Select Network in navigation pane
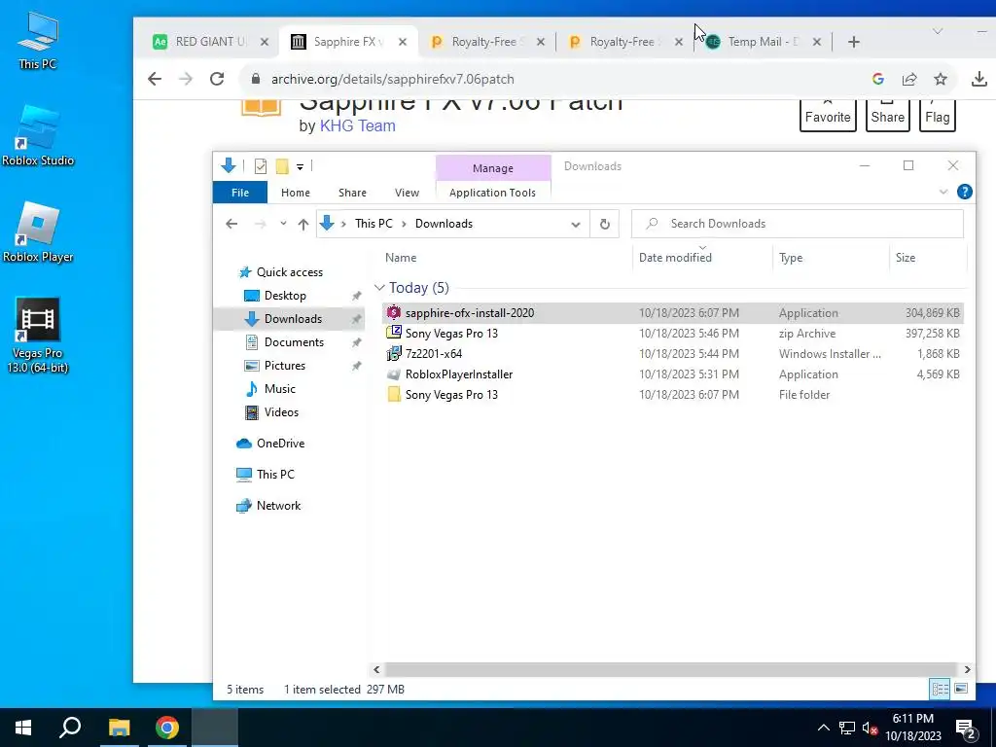This screenshot has width=996, height=747. click(278, 506)
